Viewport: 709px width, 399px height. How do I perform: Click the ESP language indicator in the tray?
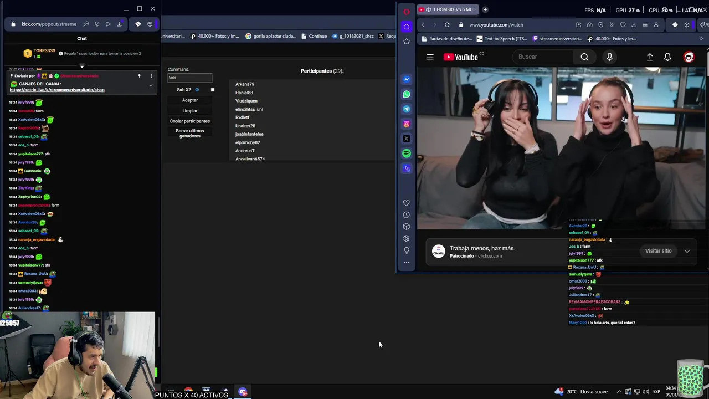pos(656,392)
